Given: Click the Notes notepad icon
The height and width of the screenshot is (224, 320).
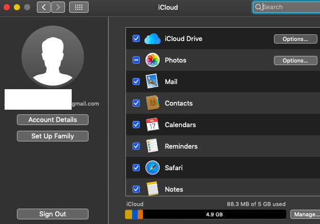Looking at the screenshot, I should [x=153, y=189].
